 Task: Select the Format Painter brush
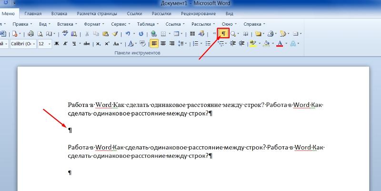(115, 34)
